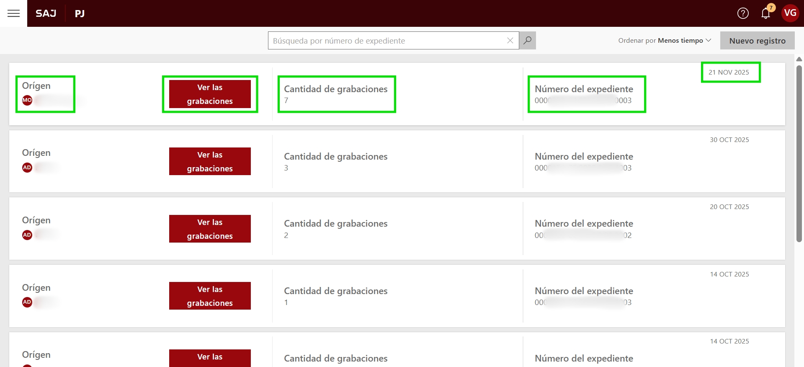This screenshot has height=367, width=804.
Task: Open the VG user profile avatar
Action: point(790,13)
